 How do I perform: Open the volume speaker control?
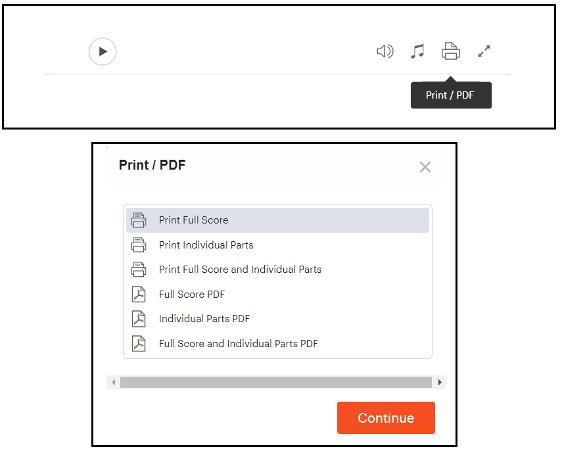385,51
